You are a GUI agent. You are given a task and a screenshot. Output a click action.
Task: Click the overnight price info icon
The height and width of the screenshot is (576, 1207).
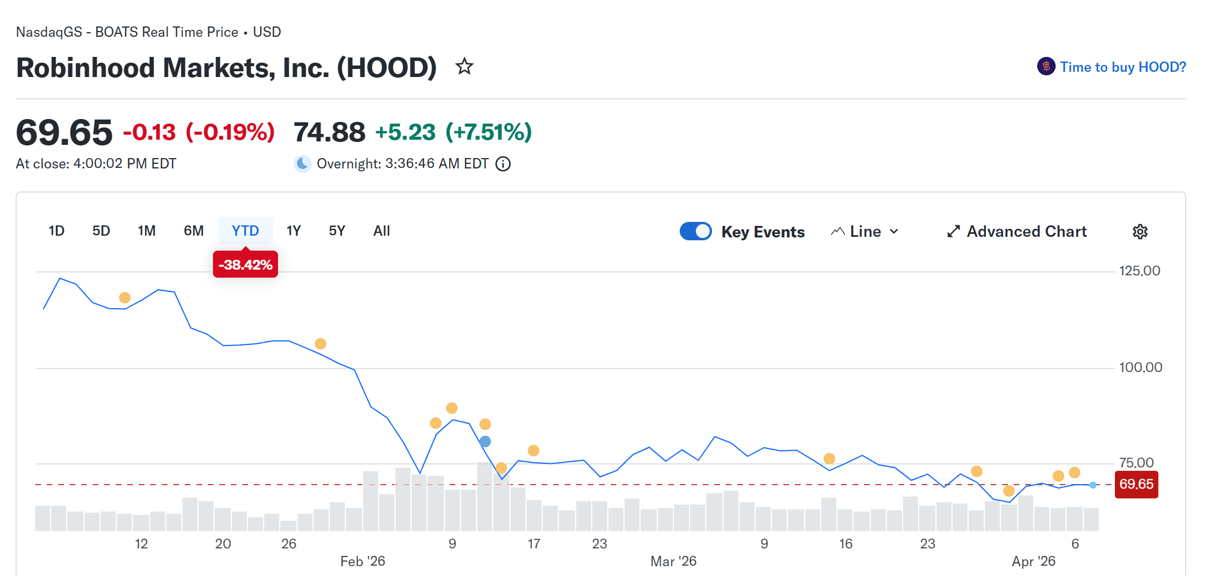coord(503,164)
